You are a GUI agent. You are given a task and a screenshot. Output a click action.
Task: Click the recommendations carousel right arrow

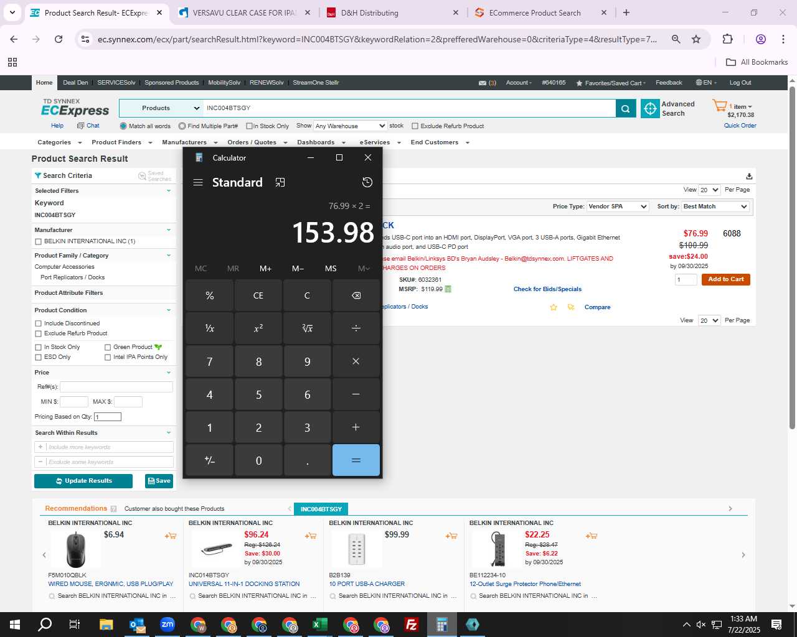coord(743,555)
